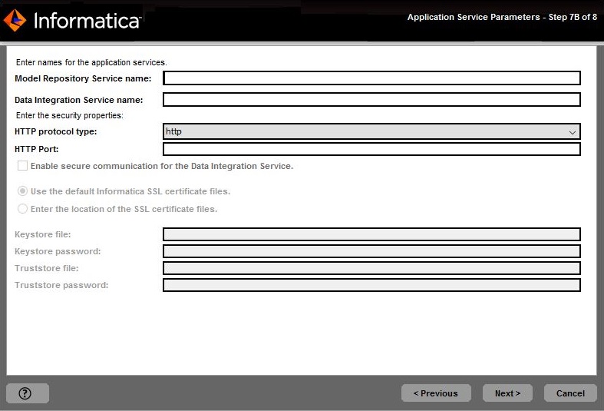The width and height of the screenshot is (604, 411).
Task: Click the 'Keystore password:' label
Action: (x=58, y=251)
